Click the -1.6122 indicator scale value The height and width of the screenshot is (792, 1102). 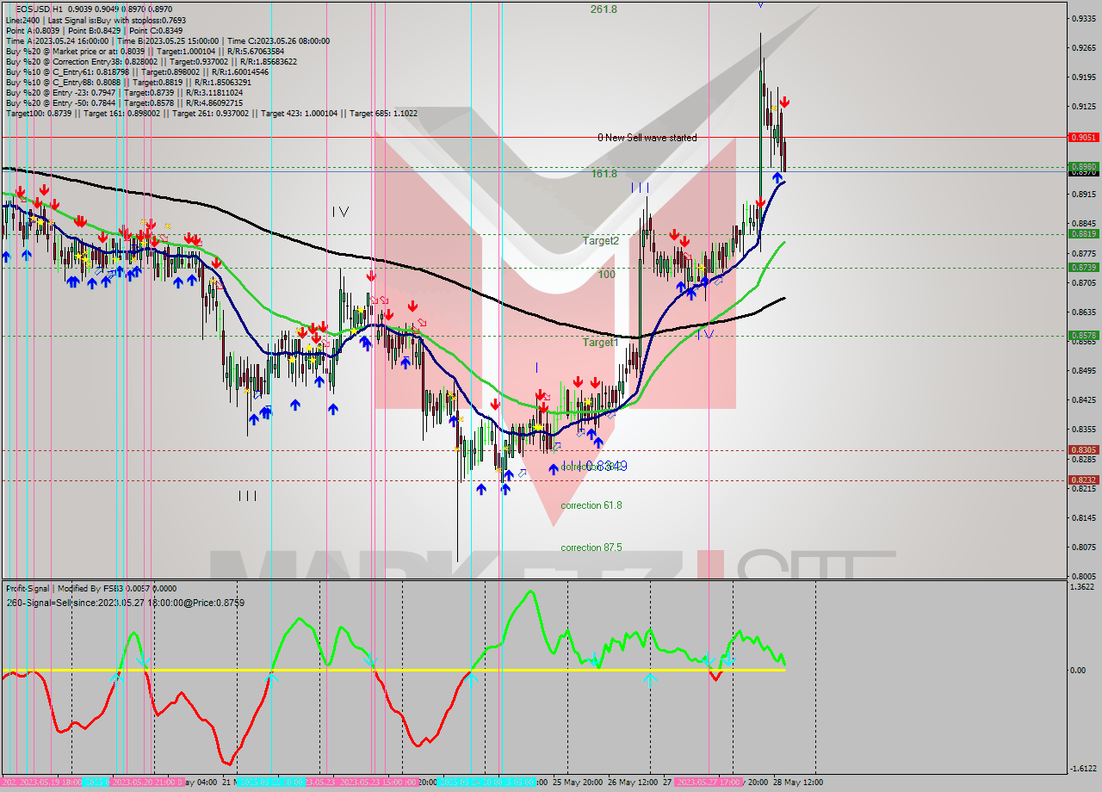(x=1081, y=769)
